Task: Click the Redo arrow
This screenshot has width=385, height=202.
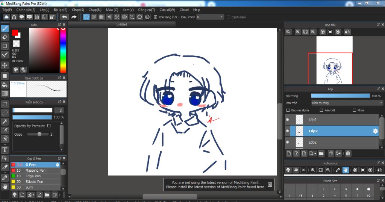Action: pos(74,17)
